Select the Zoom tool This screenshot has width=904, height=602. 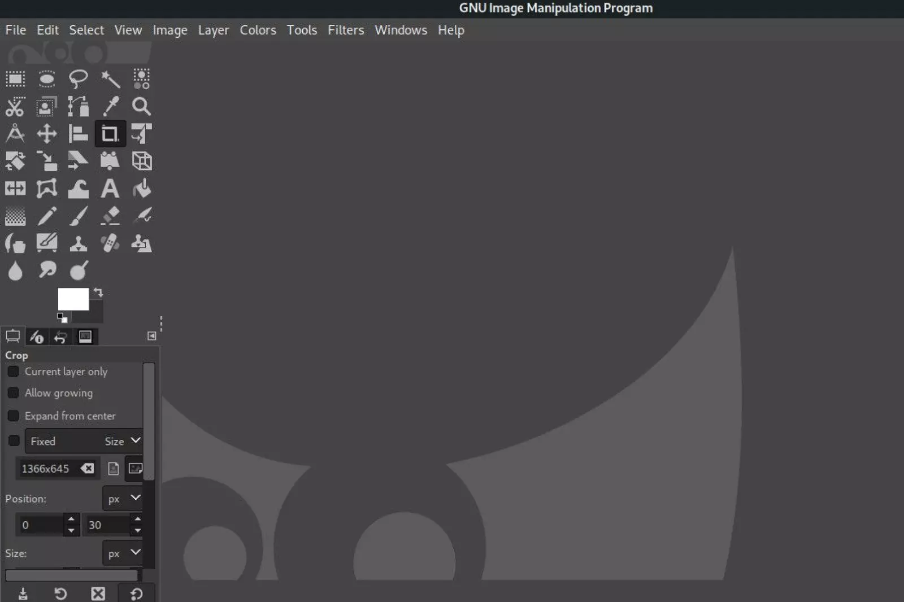coord(141,107)
